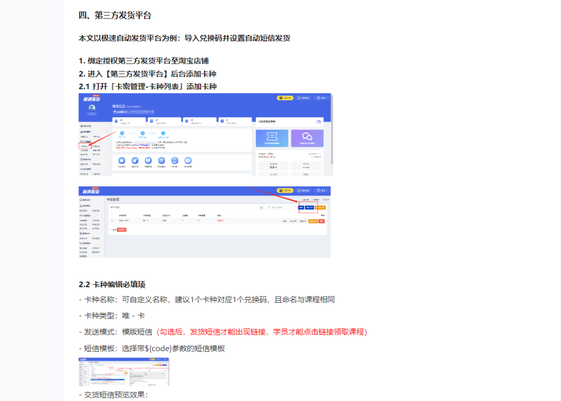Click step circle 1 in the dashboard screenshot

[x=122, y=133]
